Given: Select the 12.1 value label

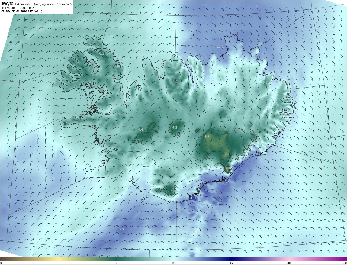Looking at the screenshot, I should pyautogui.click(x=258, y=7).
